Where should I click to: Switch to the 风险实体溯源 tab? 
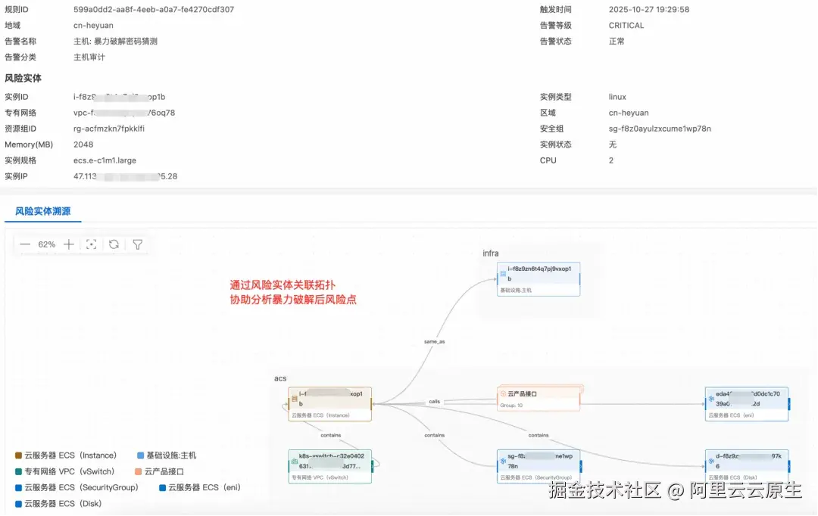[42, 211]
